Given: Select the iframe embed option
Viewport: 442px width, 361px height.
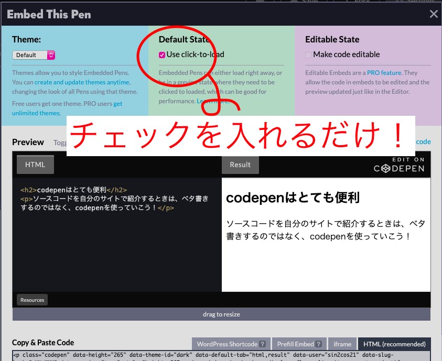Looking at the screenshot, I should pyautogui.click(x=342, y=344).
